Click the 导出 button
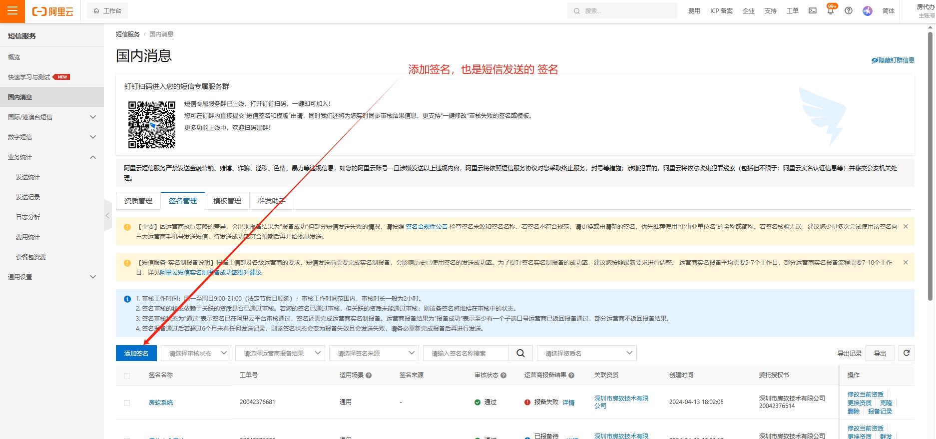Image resolution: width=936 pixels, height=439 pixels. click(880, 353)
